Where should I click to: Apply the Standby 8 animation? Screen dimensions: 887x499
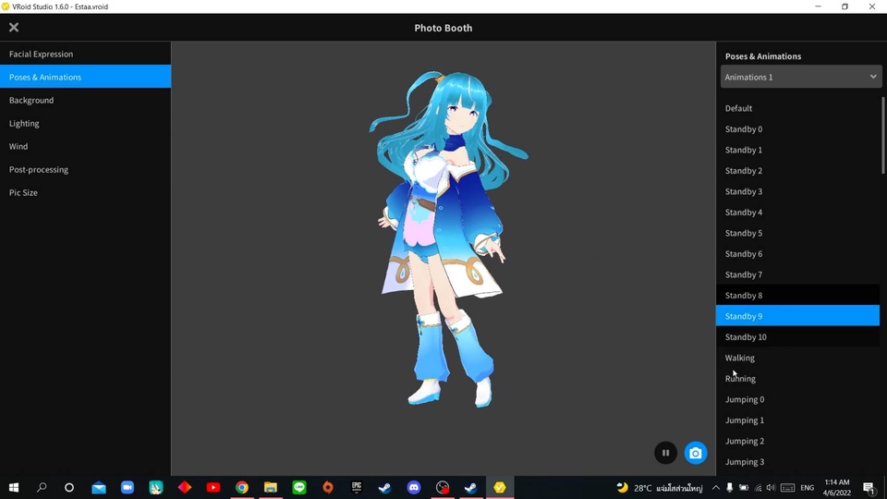click(797, 296)
